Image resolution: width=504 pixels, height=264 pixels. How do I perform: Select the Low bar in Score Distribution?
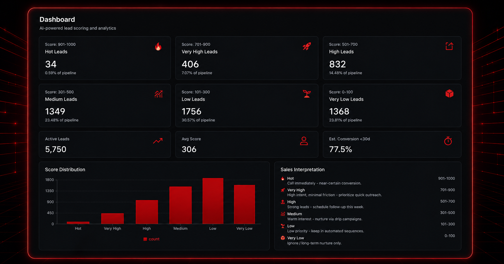pos(213,201)
